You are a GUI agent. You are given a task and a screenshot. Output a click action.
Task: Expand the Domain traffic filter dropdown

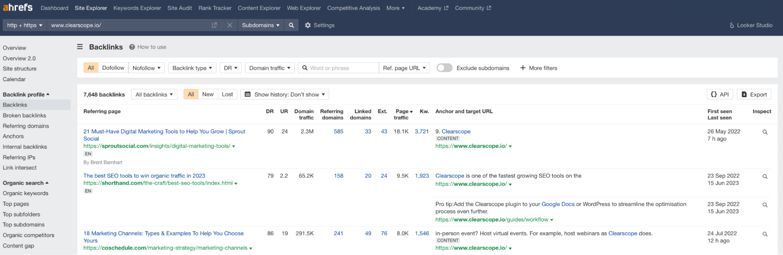click(x=269, y=68)
